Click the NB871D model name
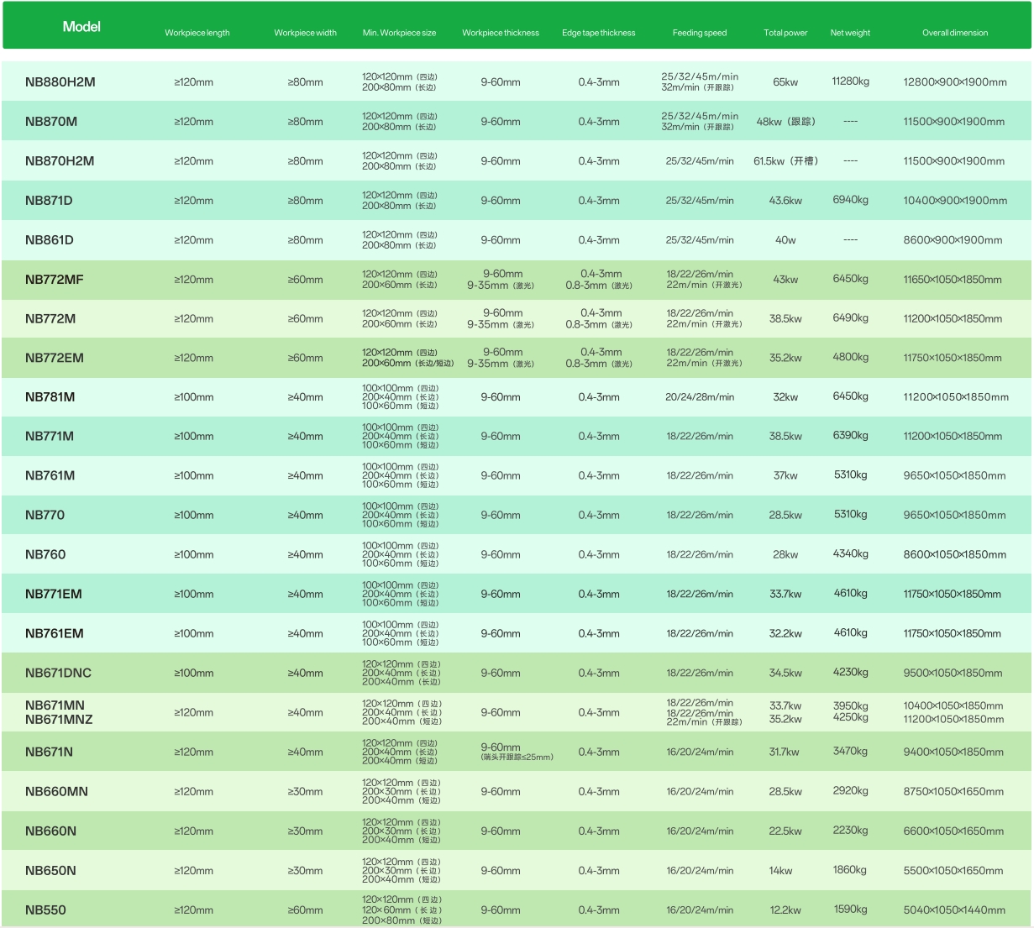 point(49,201)
